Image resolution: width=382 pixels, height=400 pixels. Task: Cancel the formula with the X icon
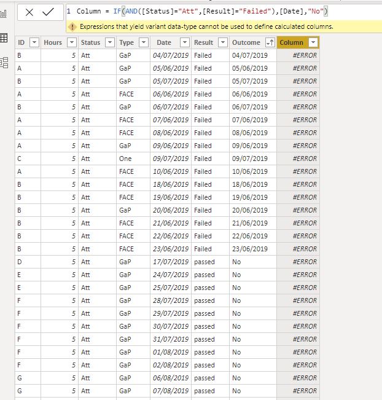pyautogui.click(x=29, y=12)
